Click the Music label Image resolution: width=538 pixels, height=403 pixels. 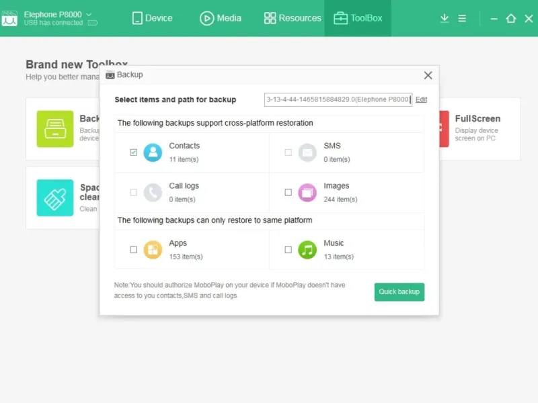click(x=334, y=243)
